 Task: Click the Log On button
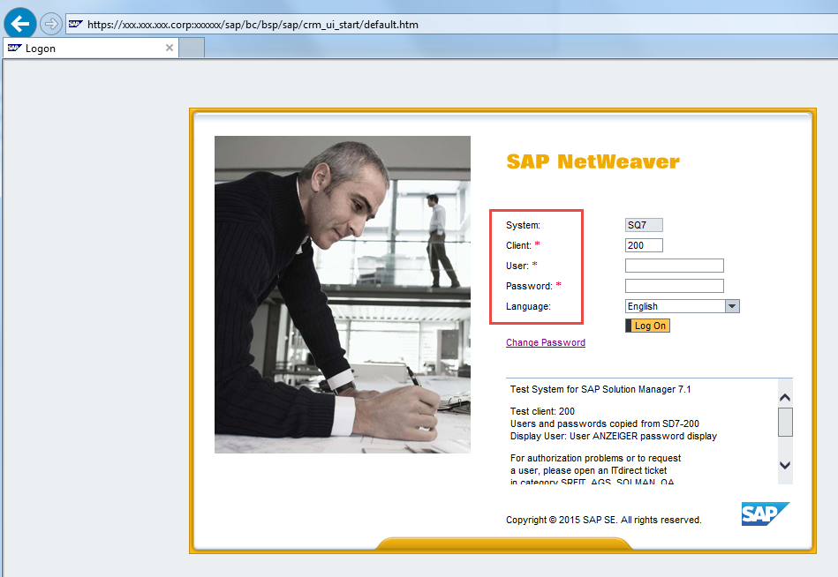[x=647, y=326]
